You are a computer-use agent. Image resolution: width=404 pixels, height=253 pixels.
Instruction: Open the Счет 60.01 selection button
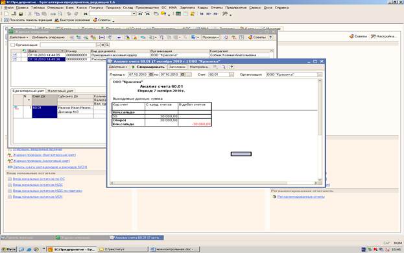tap(232, 75)
